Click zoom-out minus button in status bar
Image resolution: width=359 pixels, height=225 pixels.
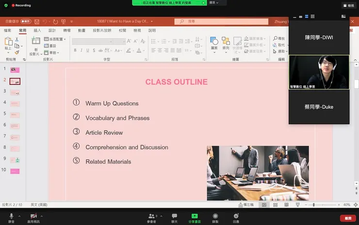pos(306,205)
